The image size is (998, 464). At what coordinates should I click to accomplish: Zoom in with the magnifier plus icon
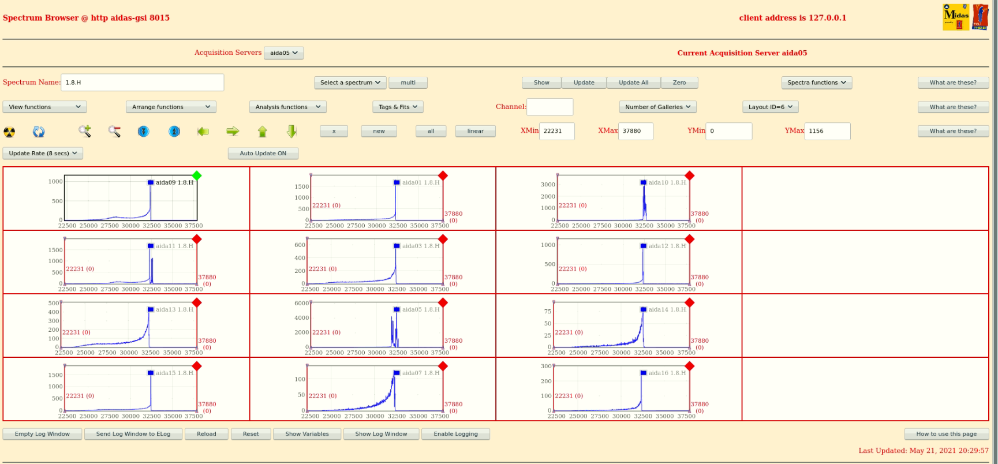coord(85,132)
